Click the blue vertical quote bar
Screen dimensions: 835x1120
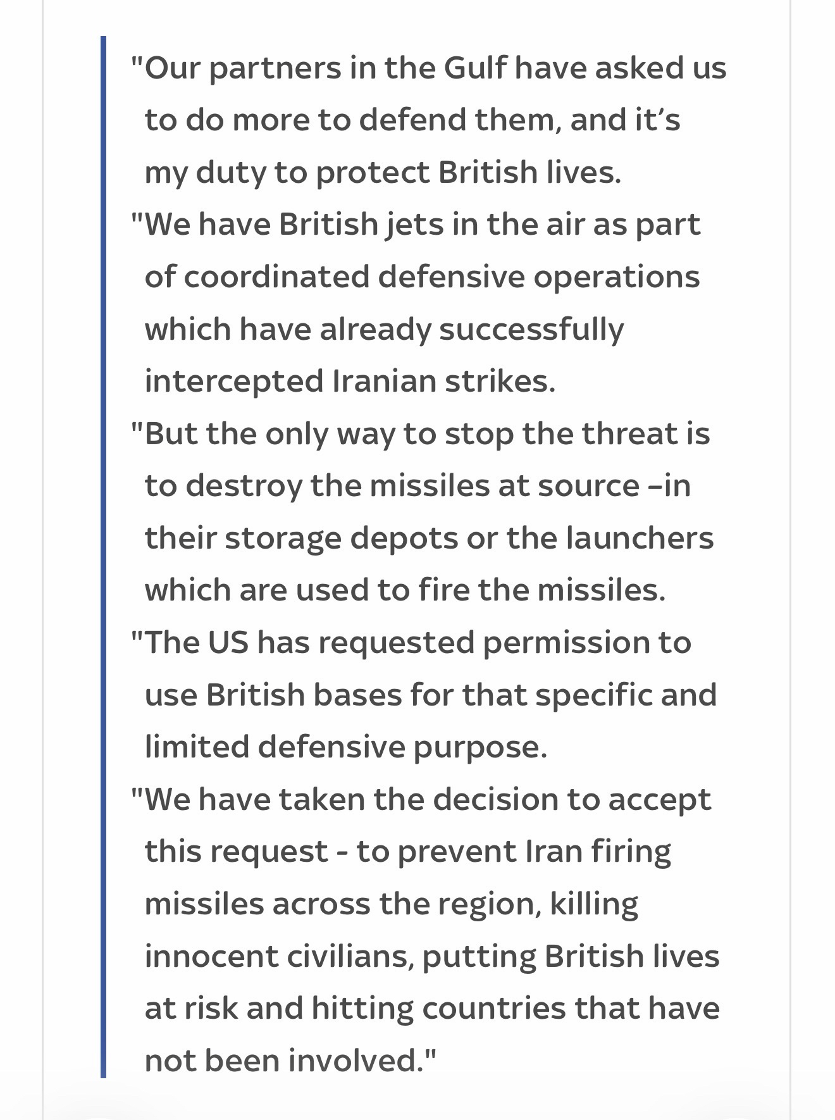click(x=104, y=557)
